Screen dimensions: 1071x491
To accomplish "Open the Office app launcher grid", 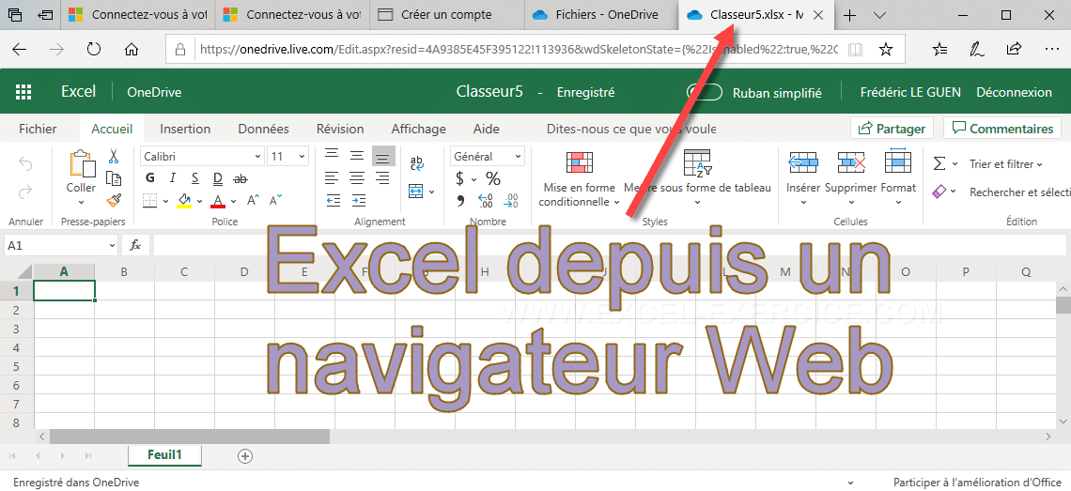I will click(23, 91).
